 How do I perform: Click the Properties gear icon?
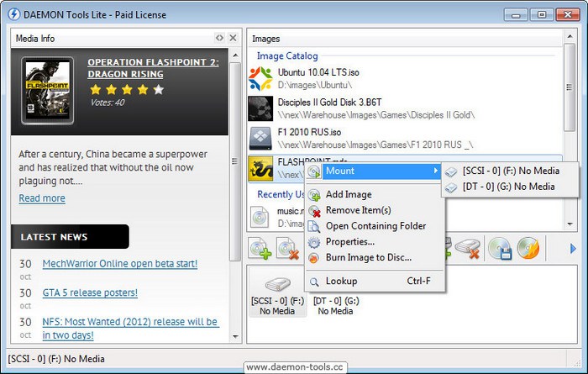314,242
